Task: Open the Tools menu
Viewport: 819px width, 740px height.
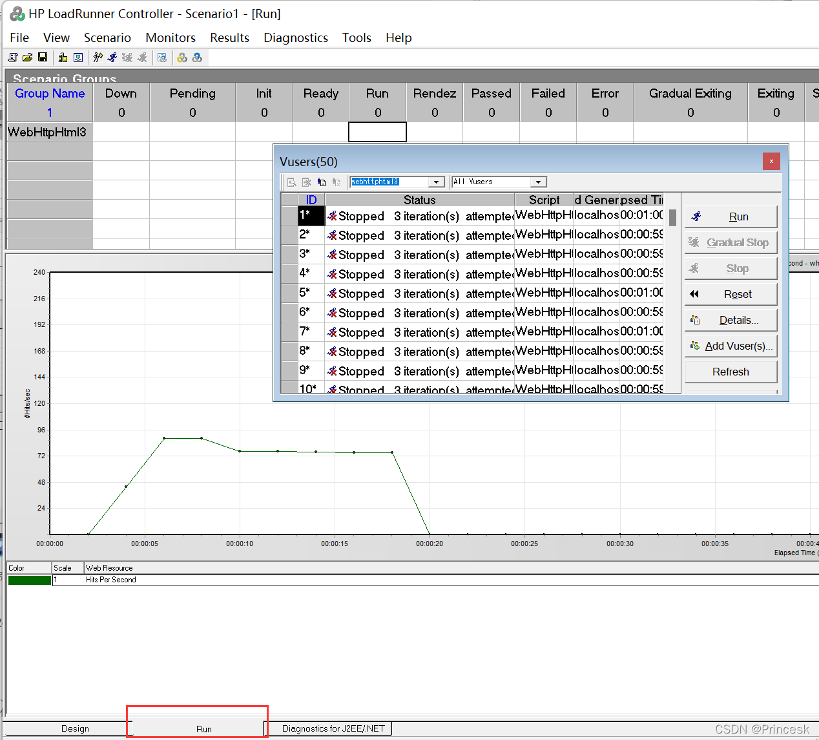Action: pos(357,37)
